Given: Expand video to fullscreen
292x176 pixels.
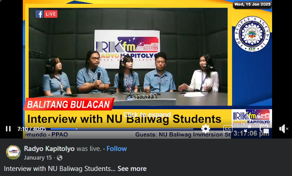Looking at the screenshot, I should click(247, 129).
